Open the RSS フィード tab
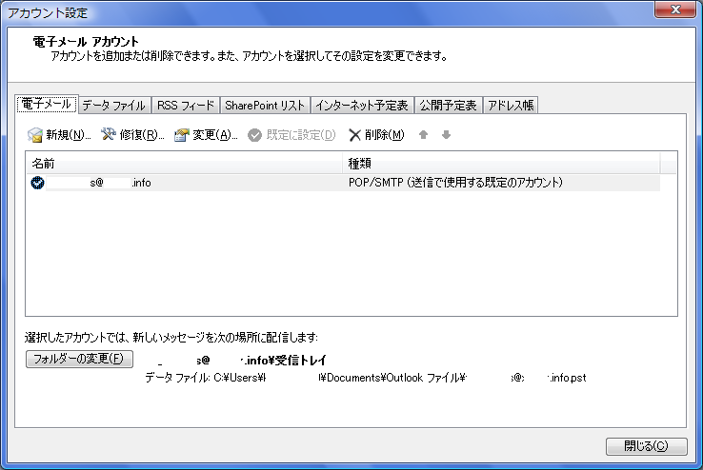 [187, 105]
